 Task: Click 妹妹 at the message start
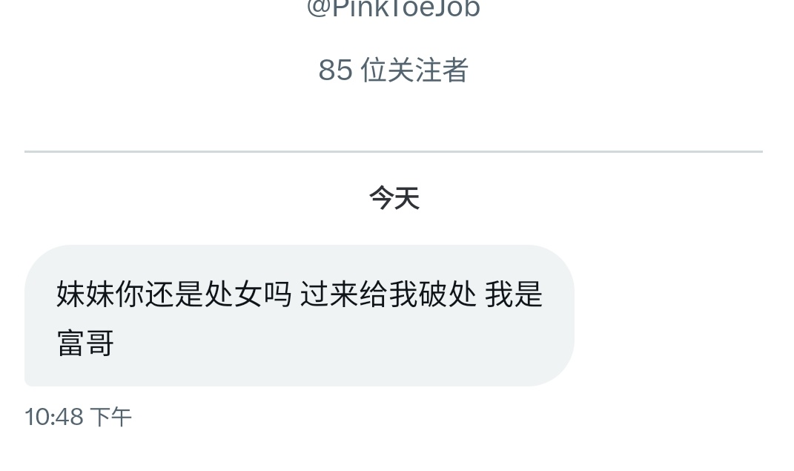point(85,294)
